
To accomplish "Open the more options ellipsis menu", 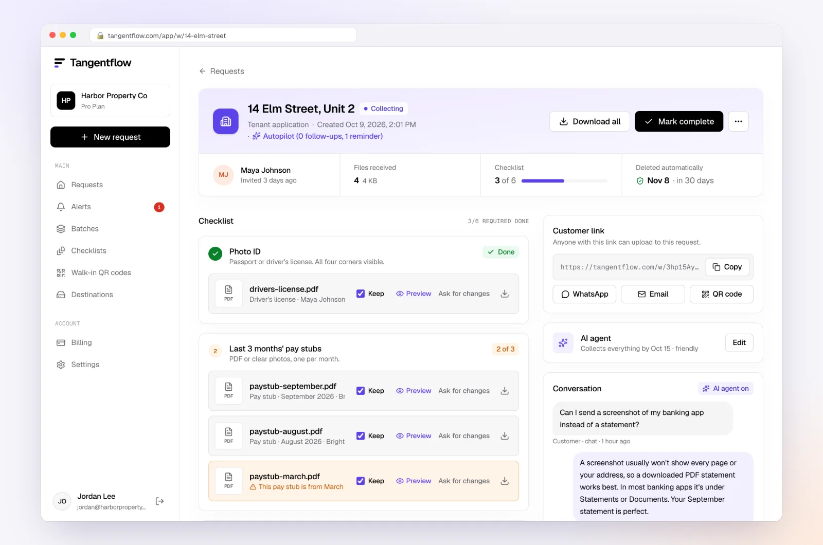I will 738,121.
